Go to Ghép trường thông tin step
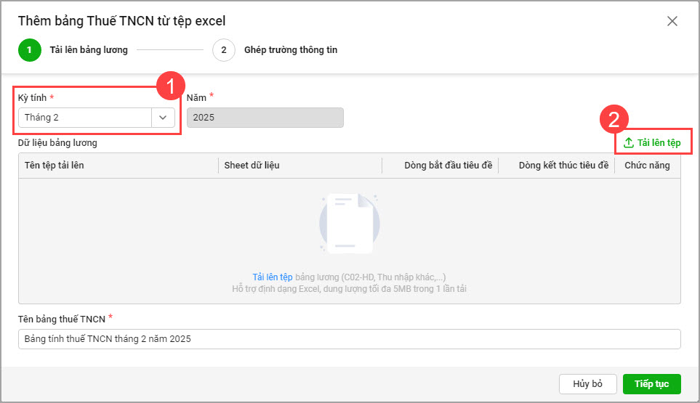This screenshot has width=700, height=403. [x=290, y=50]
